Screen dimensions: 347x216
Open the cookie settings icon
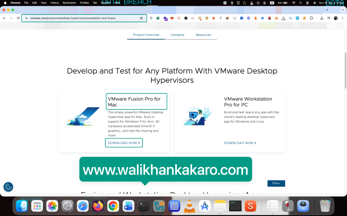[x=8, y=187]
